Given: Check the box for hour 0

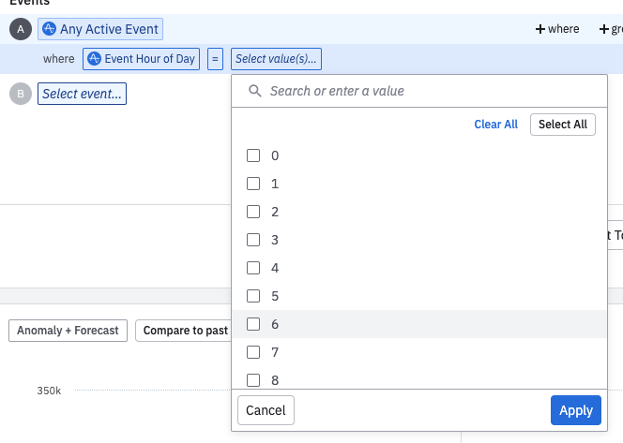Looking at the screenshot, I should (x=253, y=155).
